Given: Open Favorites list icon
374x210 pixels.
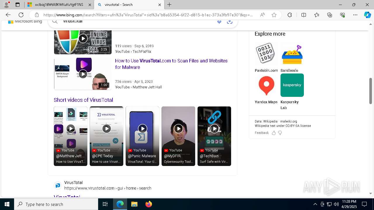Looking at the screenshot, I should coord(317,15).
